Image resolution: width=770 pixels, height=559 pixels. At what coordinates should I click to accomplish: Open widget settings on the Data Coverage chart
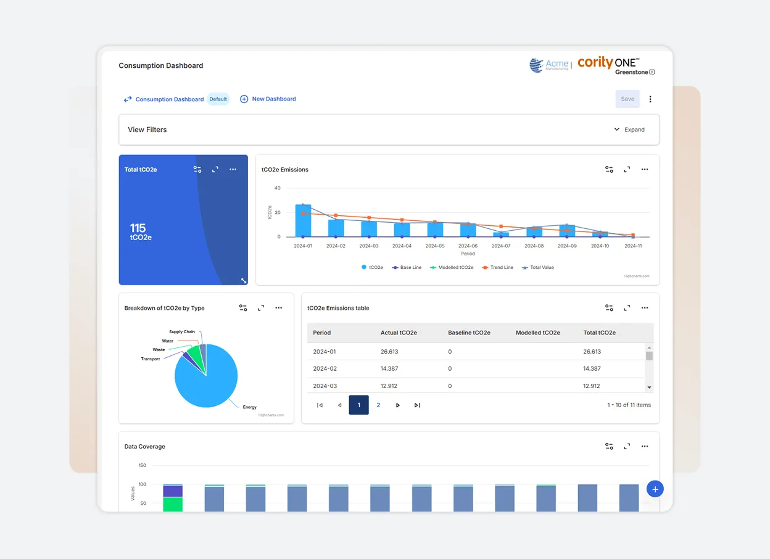click(x=609, y=445)
